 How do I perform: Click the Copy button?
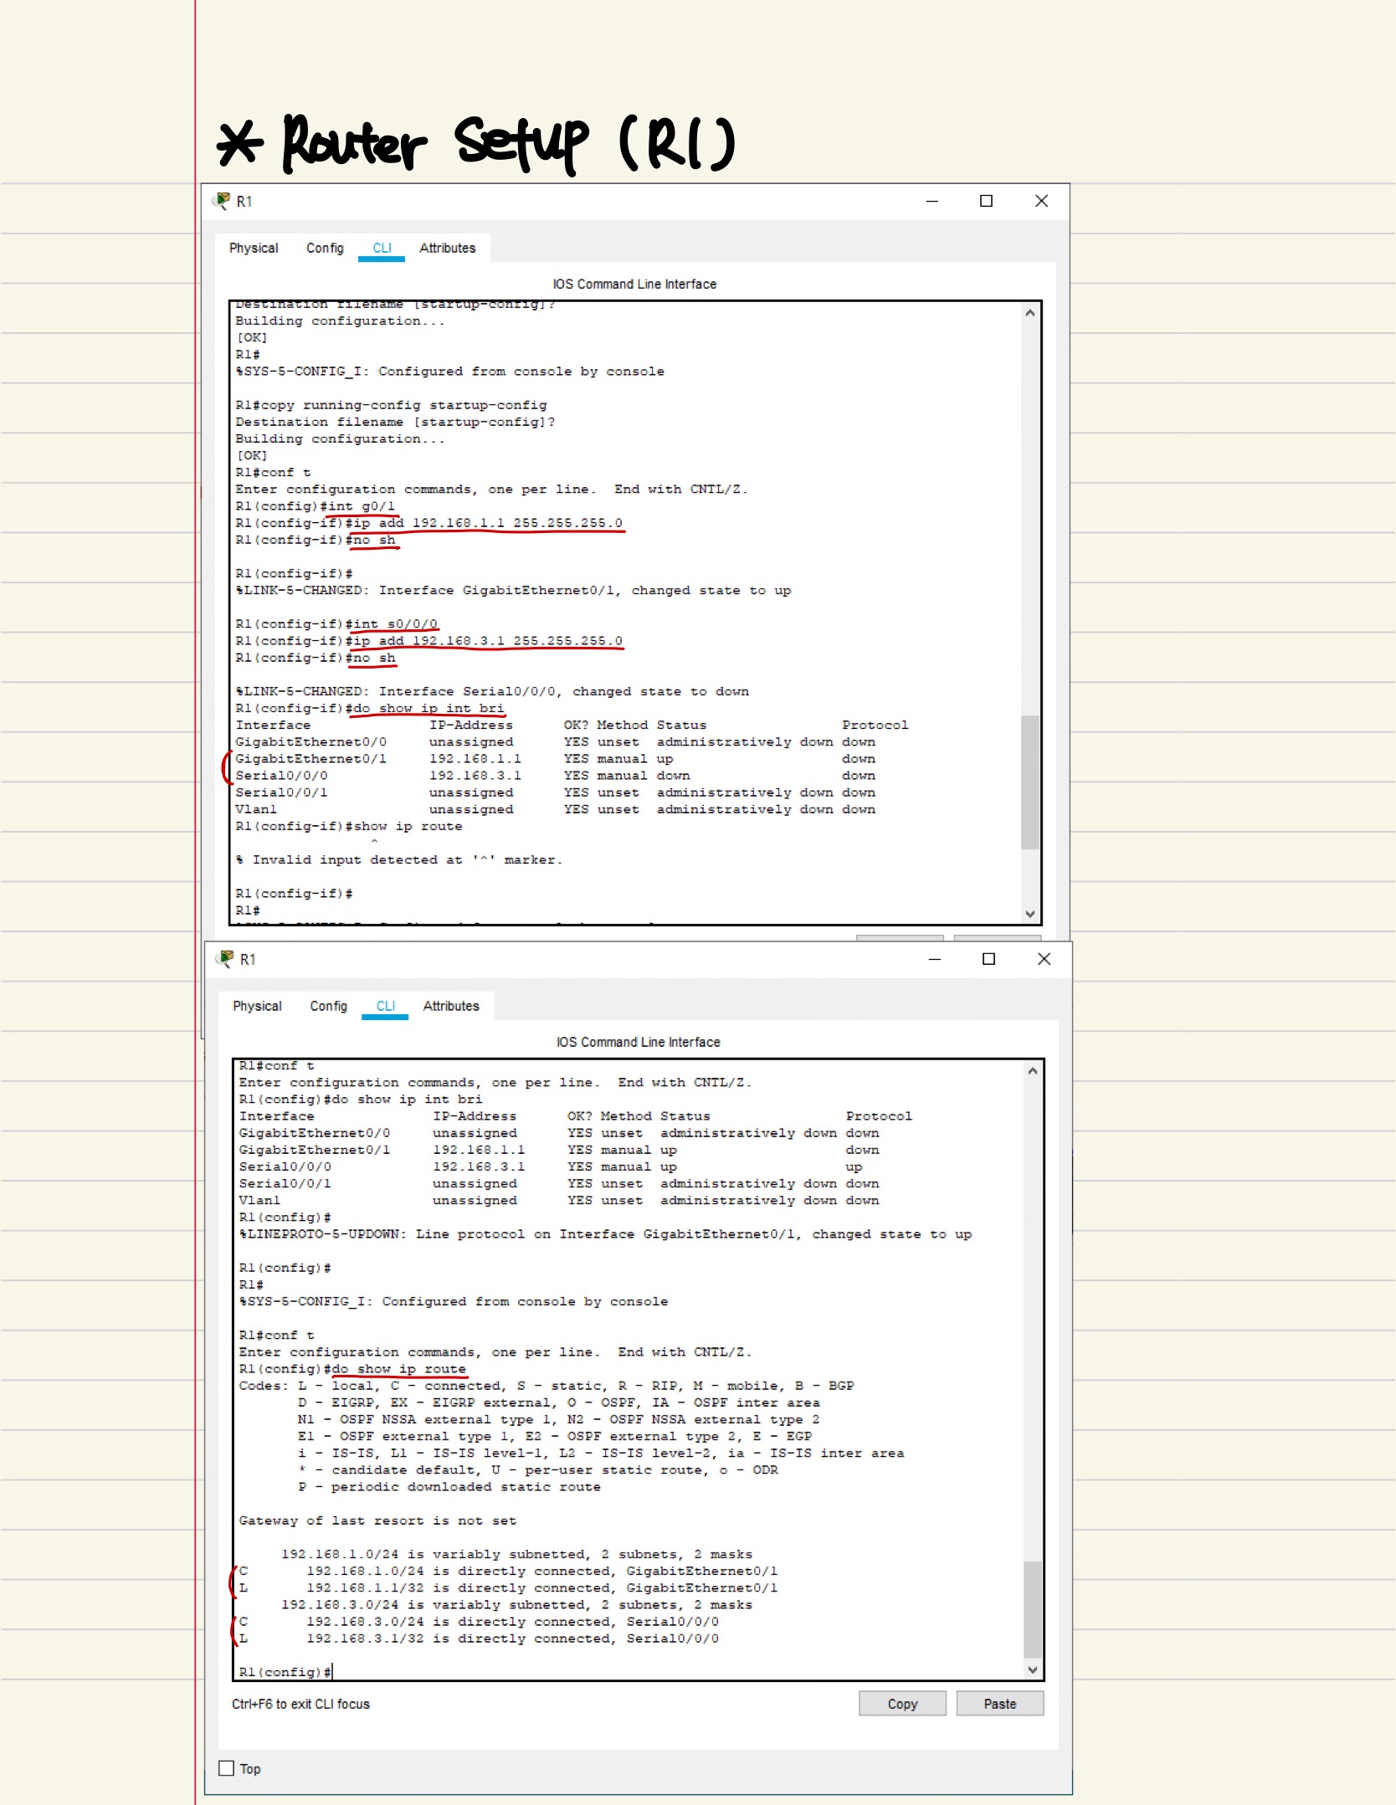pos(902,1704)
